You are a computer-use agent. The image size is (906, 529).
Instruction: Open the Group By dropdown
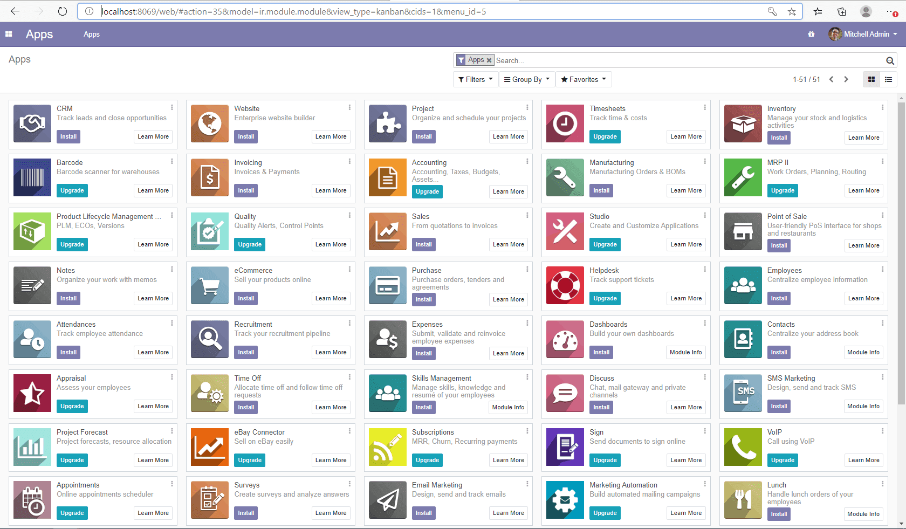click(x=526, y=79)
